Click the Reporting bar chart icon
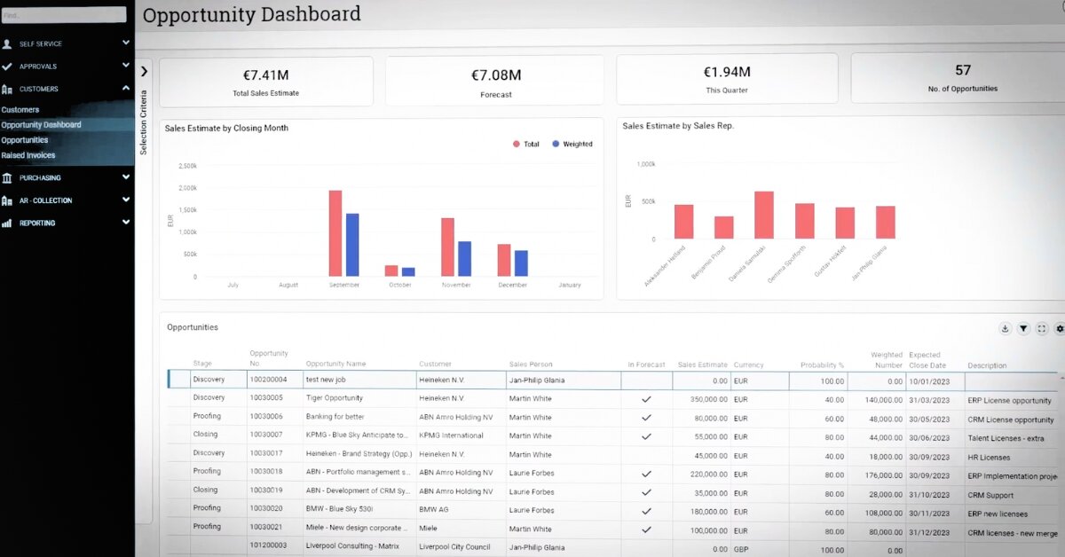Image resolution: width=1065 pixels, height=557 pixels. 7,224
